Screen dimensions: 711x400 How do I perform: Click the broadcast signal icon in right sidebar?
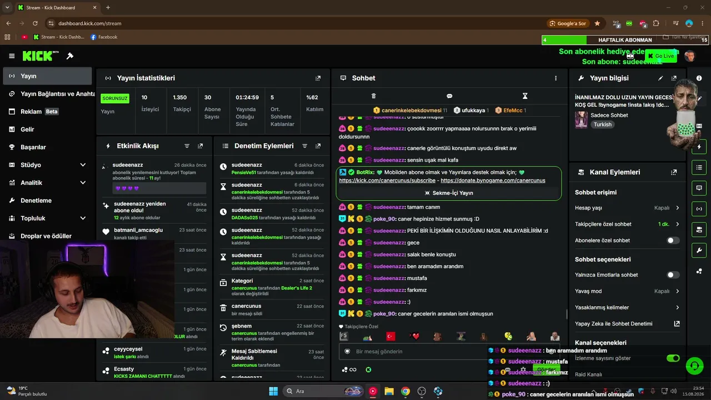[699, 209]
